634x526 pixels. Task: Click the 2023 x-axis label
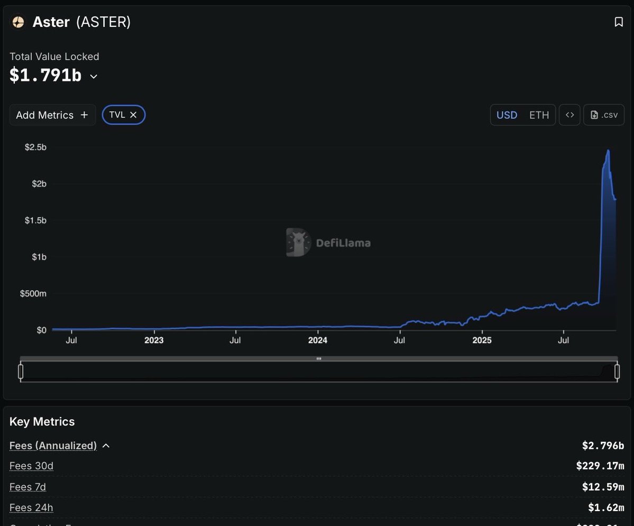(154, 340)
